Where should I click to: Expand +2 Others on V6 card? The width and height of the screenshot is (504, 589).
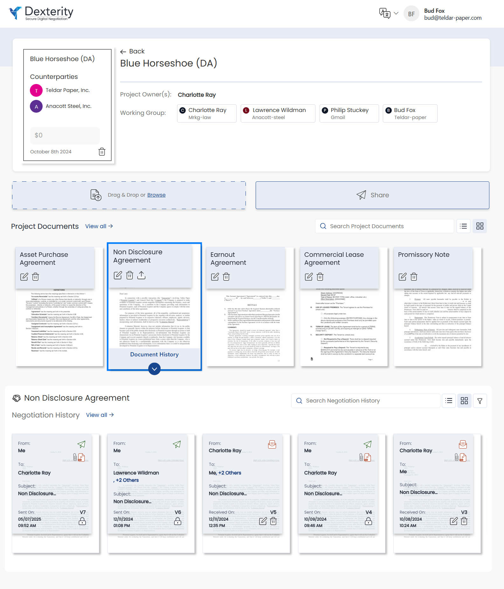(127, 480)
